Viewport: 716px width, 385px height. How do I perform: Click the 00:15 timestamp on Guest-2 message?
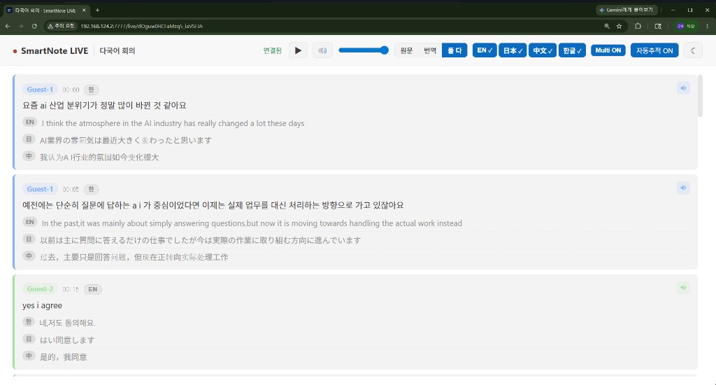point(71,289)
